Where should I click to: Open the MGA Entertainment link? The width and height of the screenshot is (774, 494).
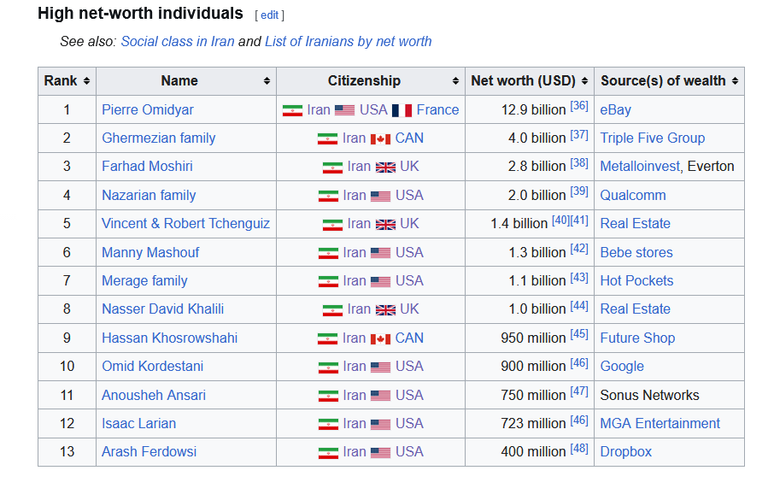[x=660, y=423]
